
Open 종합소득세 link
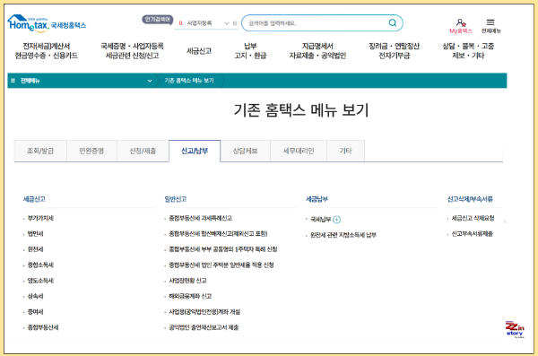coord(40,265)
